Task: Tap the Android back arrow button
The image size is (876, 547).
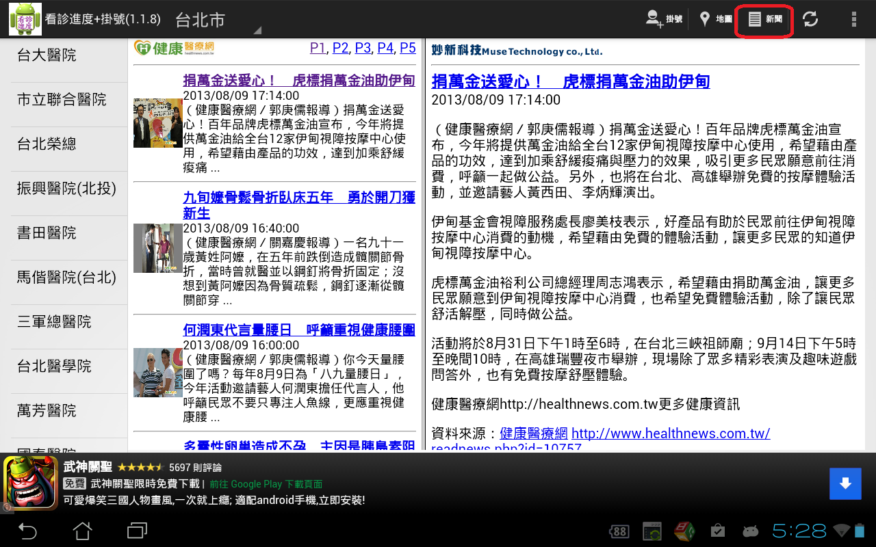Action: (x=27, y=531)
